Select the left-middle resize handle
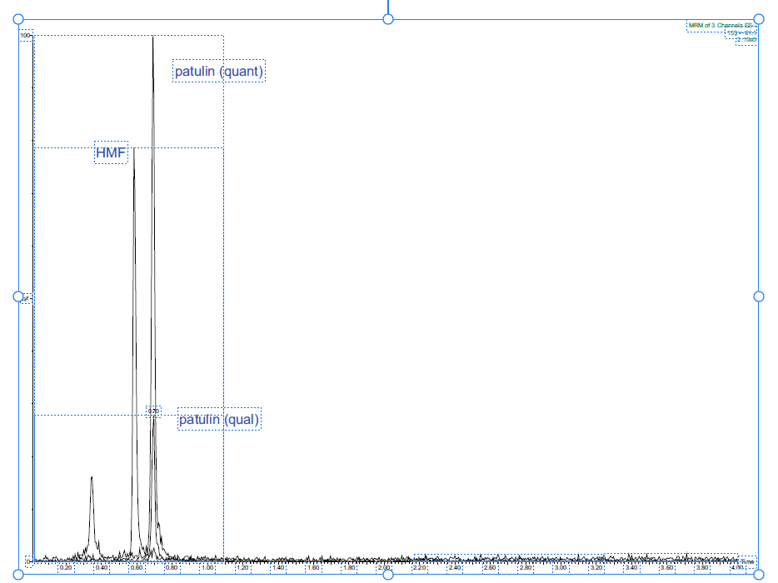This screenshot has width=778, height=583. coord(17,296)
